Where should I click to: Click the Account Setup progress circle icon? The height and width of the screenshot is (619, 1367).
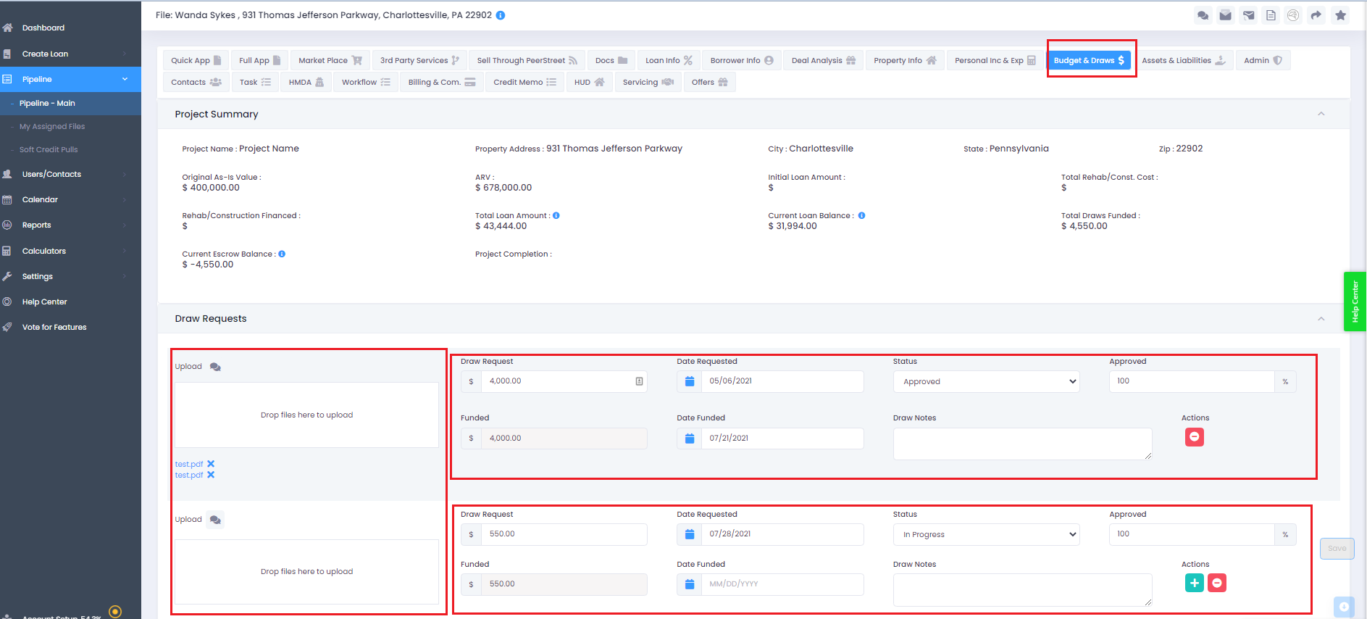(115, 612)
